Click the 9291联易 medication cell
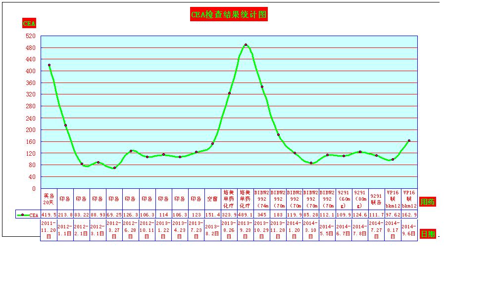Image resolution: width=495 pixels, height=304 pixels. tap(376, 199)
